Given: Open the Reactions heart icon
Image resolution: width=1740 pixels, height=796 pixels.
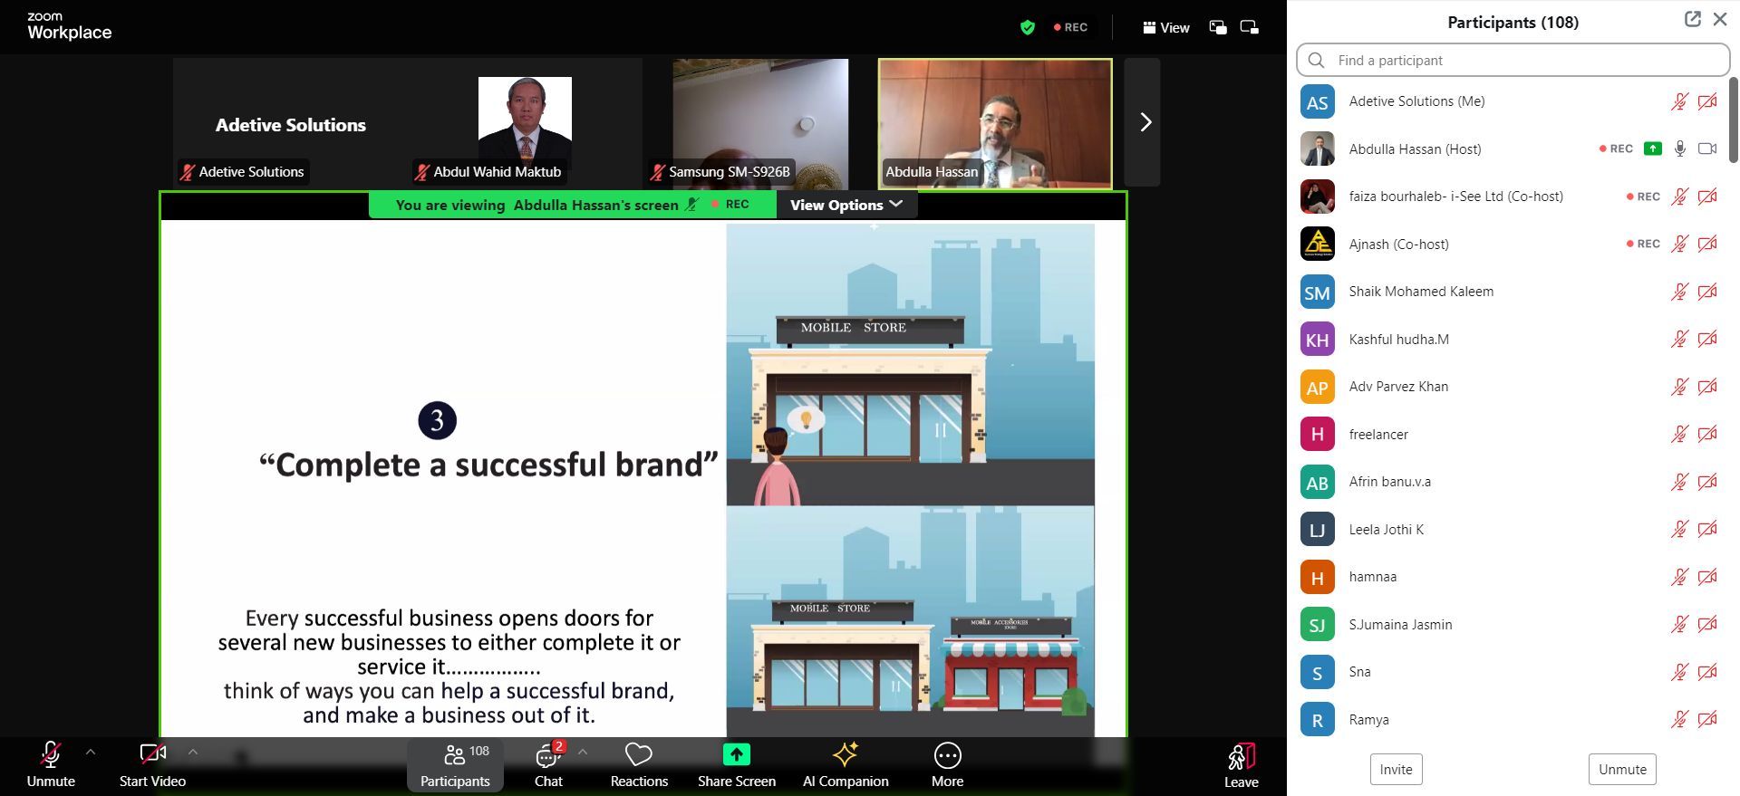Looking at the screenshot, I should click(639, 754).
